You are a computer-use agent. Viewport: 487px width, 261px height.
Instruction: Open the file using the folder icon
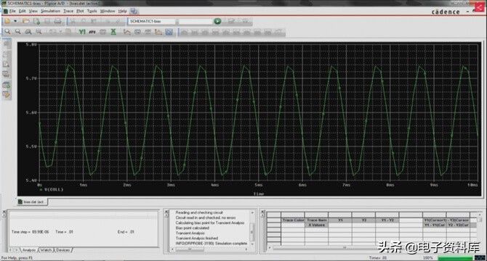point(25,21)
